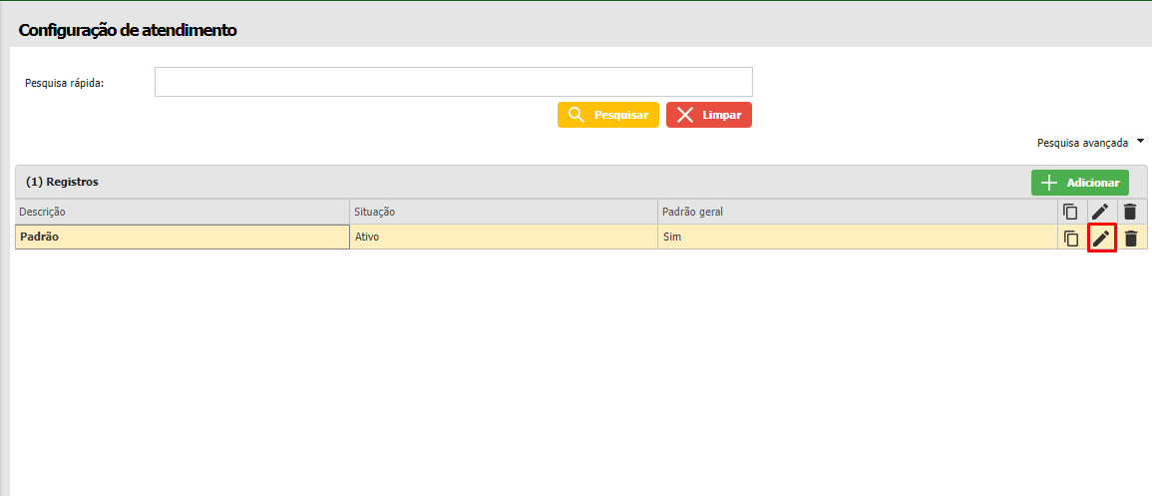Click the pencil icon in table header
The width and height of the screenshot is (1152, 496).
tap(1100, 212)
